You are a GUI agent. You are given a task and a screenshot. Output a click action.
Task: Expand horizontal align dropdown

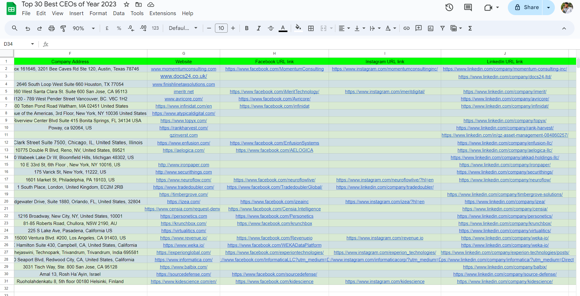pyautogui.click(x=349, y=28)
